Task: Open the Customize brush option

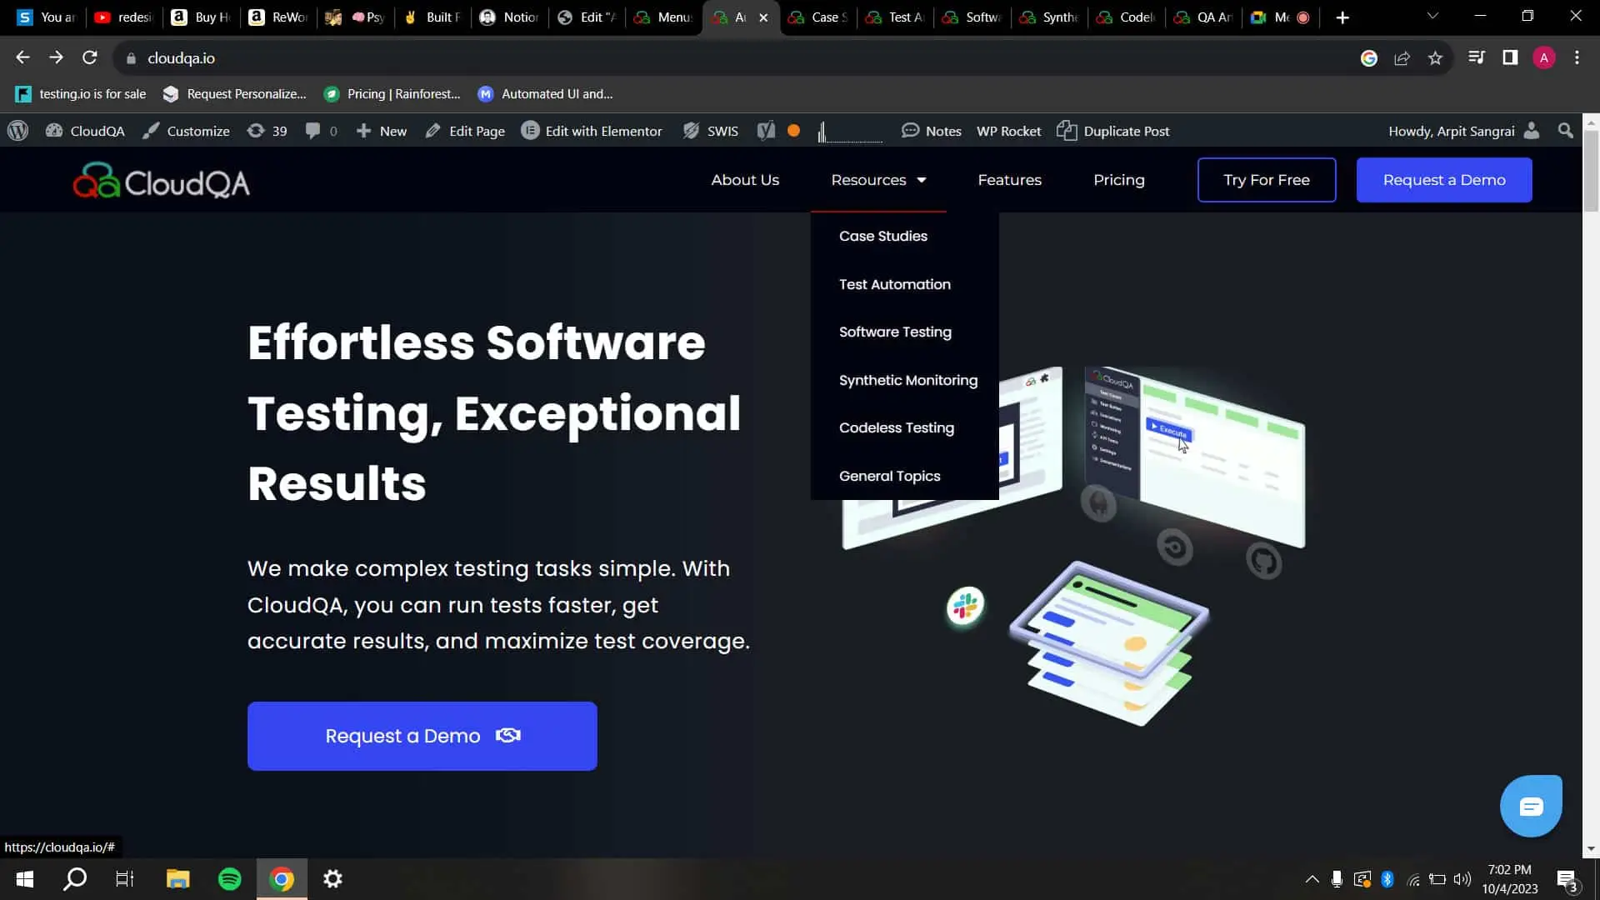Action: point(186,131)
